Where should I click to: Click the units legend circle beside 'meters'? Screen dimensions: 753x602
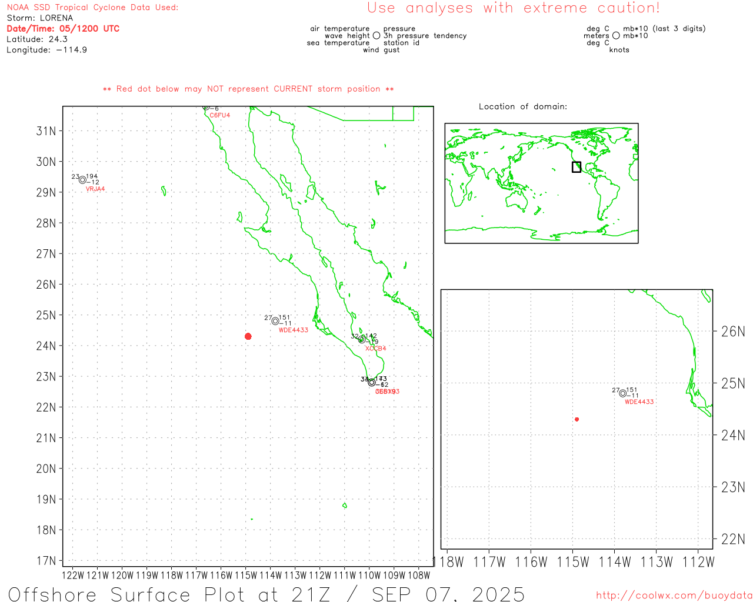click(x=616, y=36)
